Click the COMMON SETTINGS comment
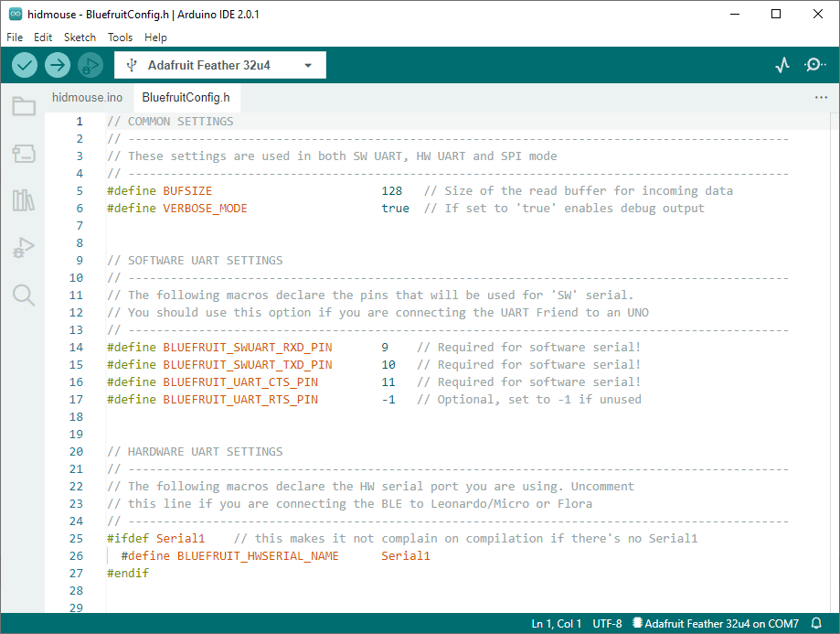840x634 pixels. pos(170,122)
